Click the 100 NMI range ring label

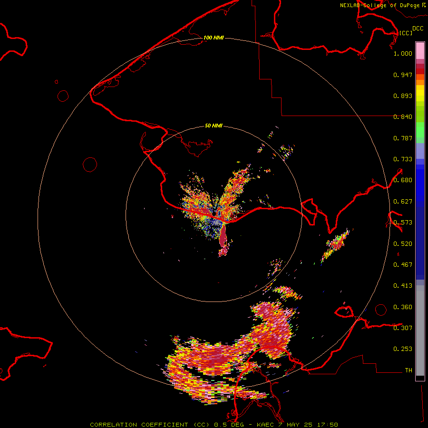[x=214, y=38]
